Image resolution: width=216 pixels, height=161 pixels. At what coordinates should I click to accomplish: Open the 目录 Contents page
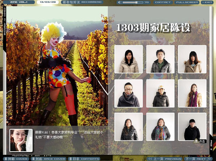[x=84, y=159]
